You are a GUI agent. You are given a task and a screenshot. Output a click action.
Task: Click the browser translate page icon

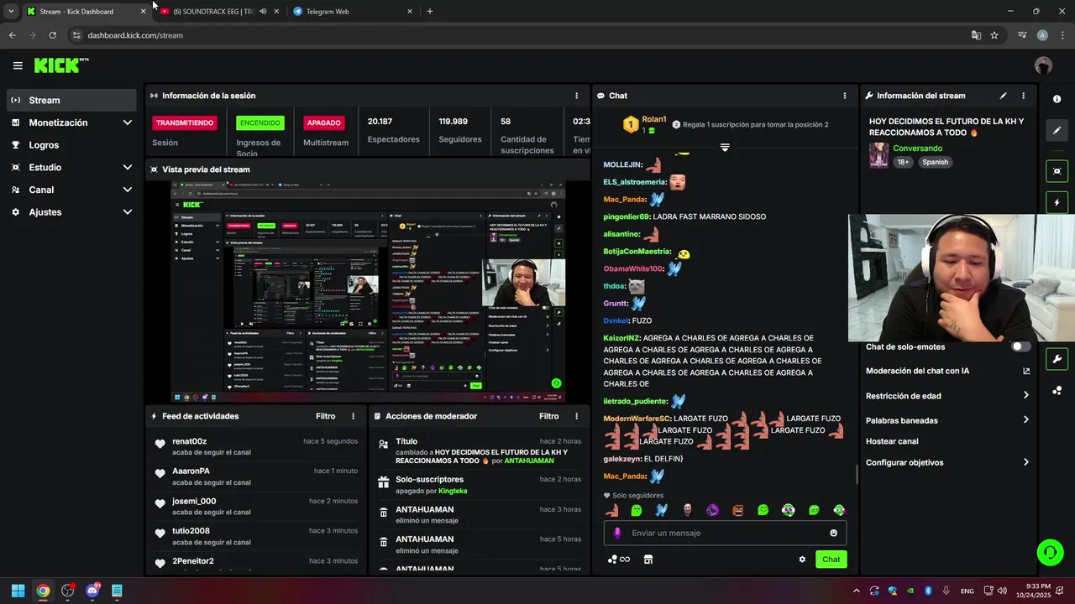(976, 35)
